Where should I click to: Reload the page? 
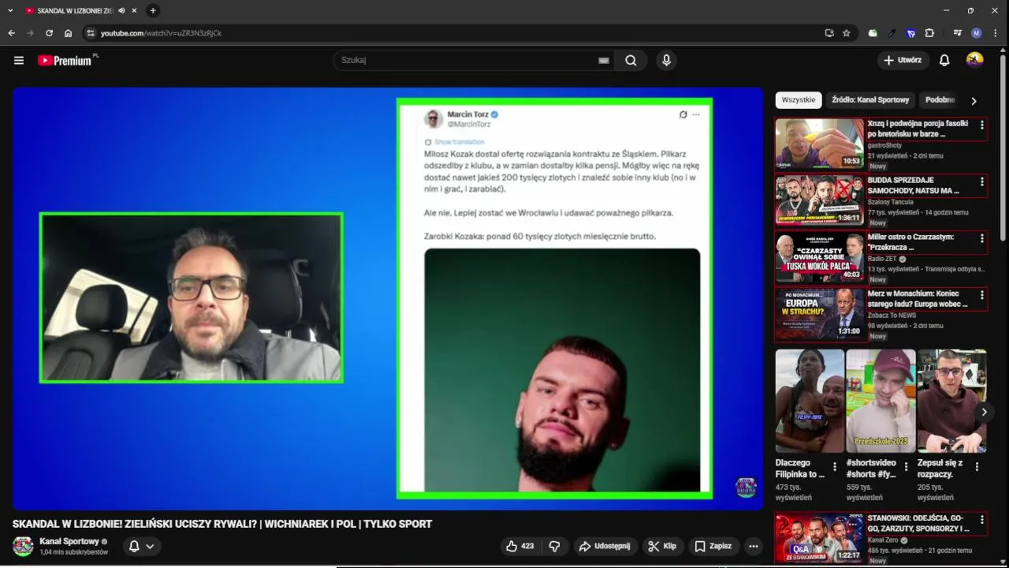tap(49, 33)
